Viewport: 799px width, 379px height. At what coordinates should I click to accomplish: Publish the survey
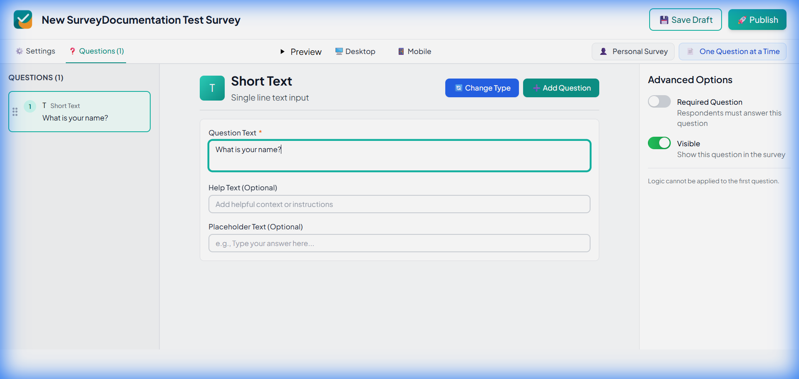click(x=757, y=20)
